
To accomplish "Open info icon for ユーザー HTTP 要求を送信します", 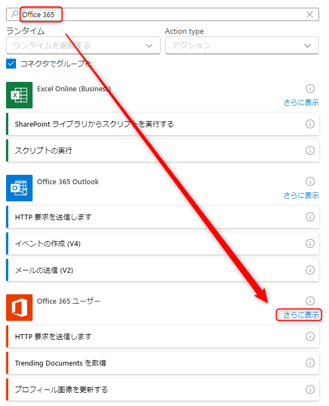I will (310, 336).
